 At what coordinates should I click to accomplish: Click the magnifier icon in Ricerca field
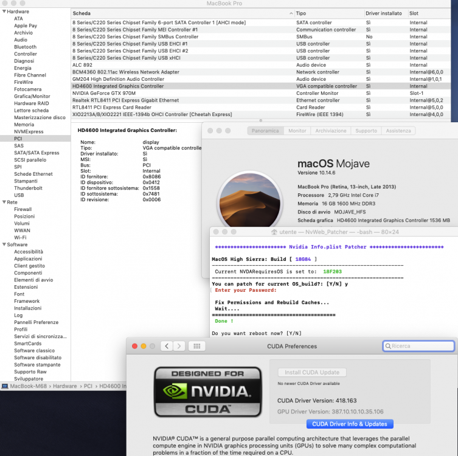click(388, 346)
